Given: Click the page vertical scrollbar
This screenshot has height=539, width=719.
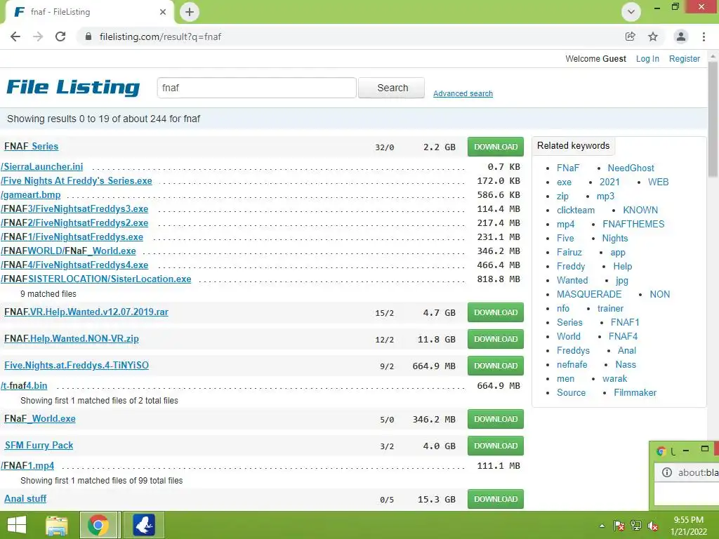Looking at the screenshot, I should (713, 119).
